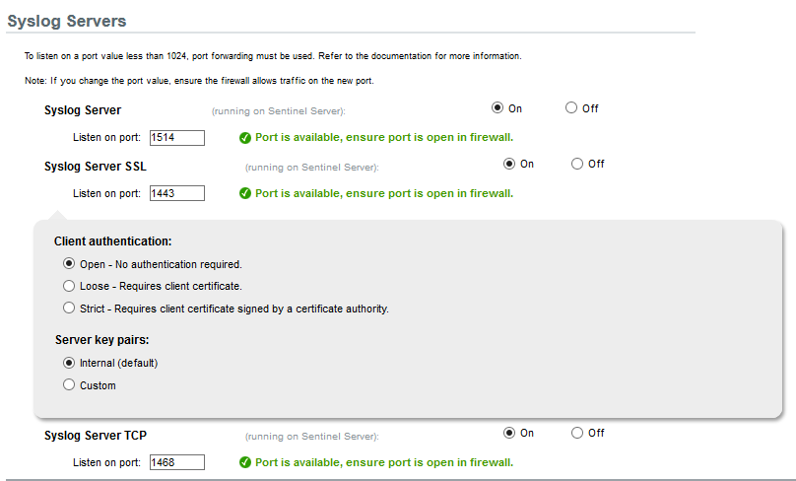
Task: Enable Syslog Server SSL with On
Action: (x=509, y=164)
